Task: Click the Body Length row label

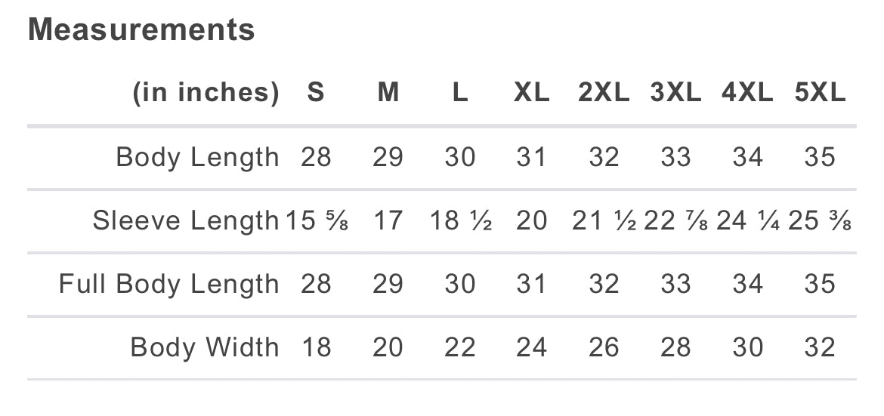Action: (x=197, y=157)
